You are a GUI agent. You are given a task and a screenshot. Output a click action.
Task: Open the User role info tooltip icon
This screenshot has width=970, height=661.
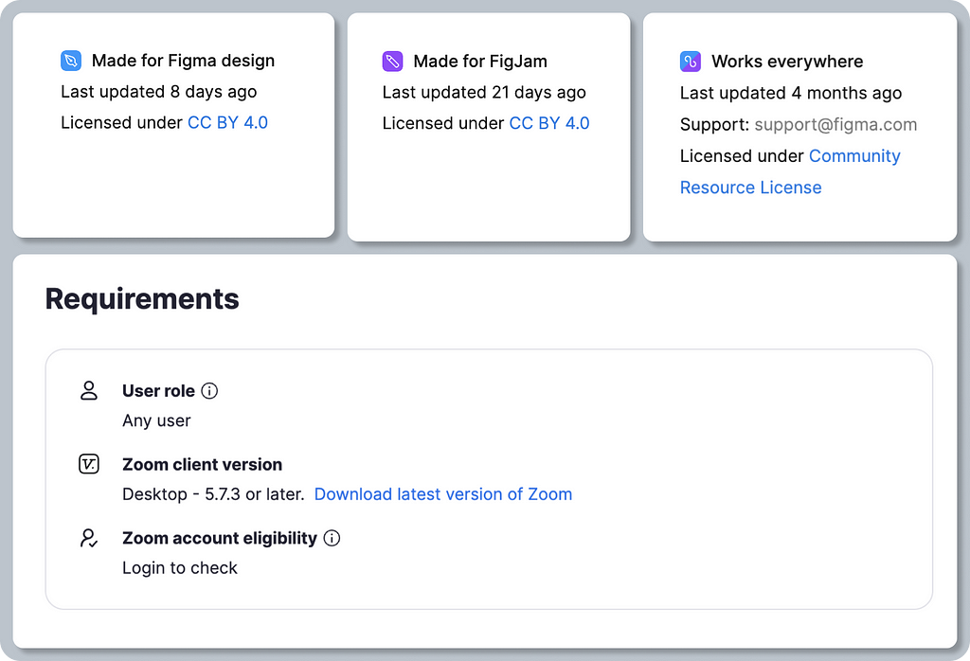click(x=210, y=391)
